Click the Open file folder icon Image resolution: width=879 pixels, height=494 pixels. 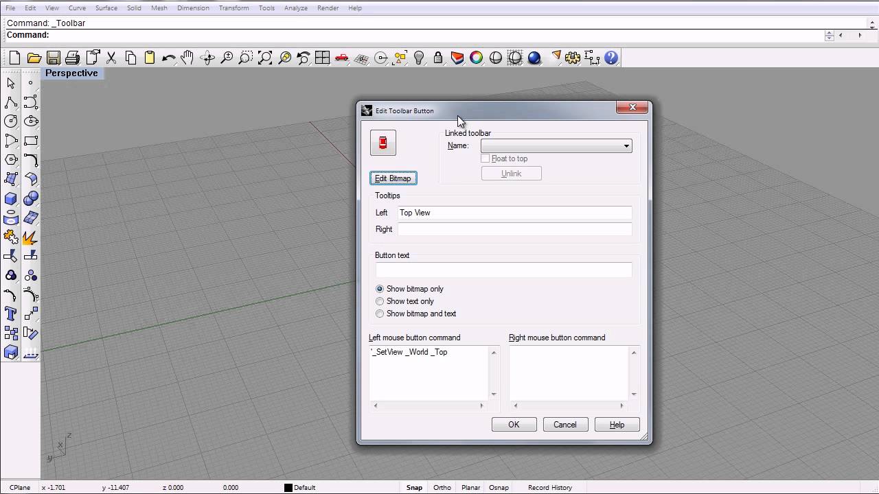coord(34,58)
